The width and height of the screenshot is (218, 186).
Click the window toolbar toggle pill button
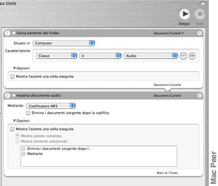coord(203,3)
